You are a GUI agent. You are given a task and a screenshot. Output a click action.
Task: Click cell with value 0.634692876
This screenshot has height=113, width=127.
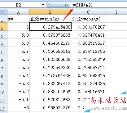[x=88, y=75]
